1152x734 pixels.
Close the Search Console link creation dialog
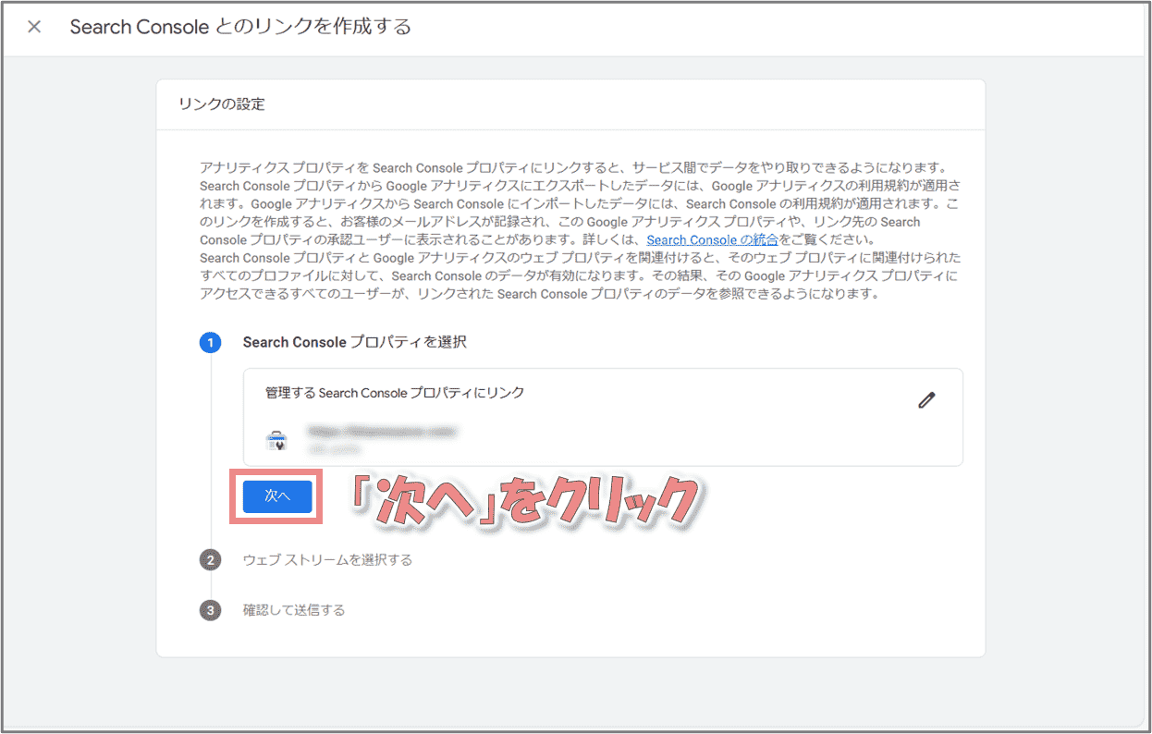[34, 27]
